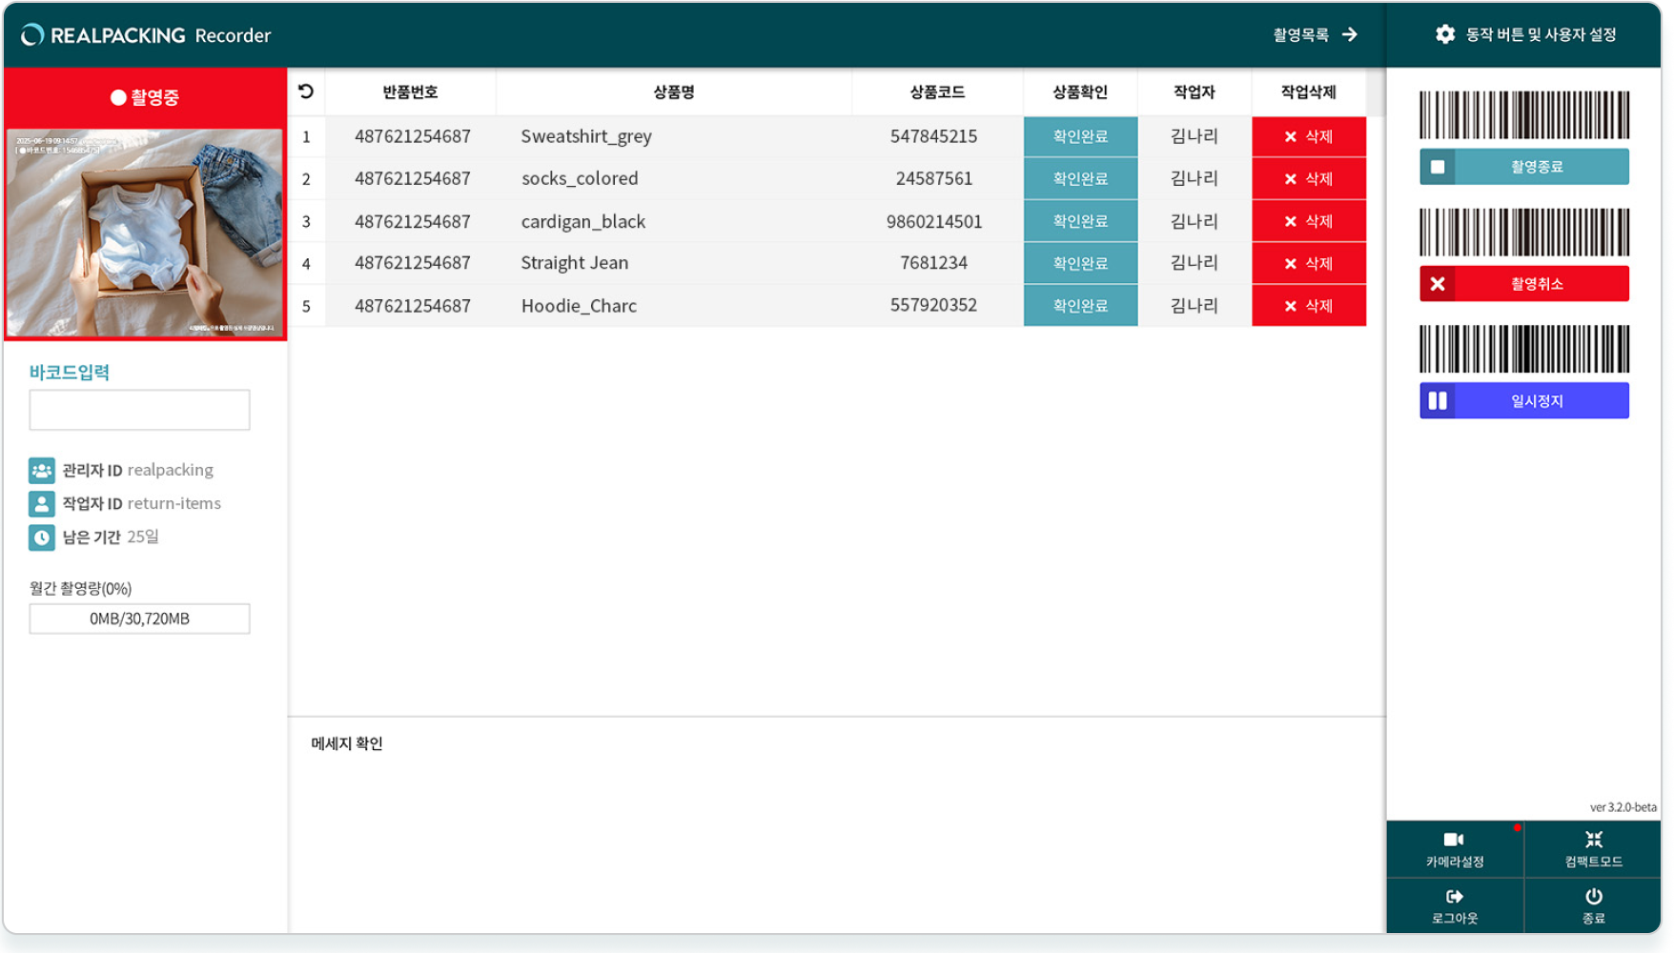Click the logout (로그아웃) icon
The image size is (1674, 953).
coord(1454,897)
